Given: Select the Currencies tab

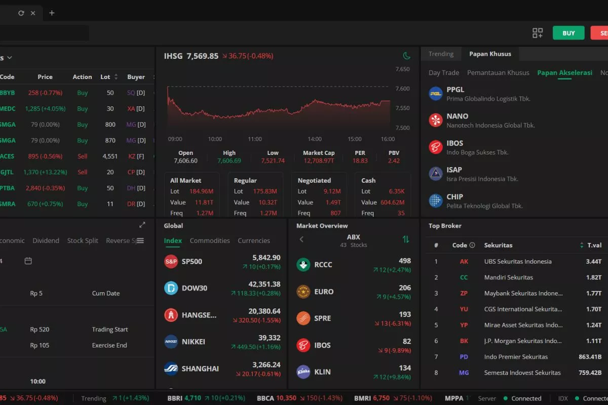Looking at the screenshot, I should coord(254,240).
